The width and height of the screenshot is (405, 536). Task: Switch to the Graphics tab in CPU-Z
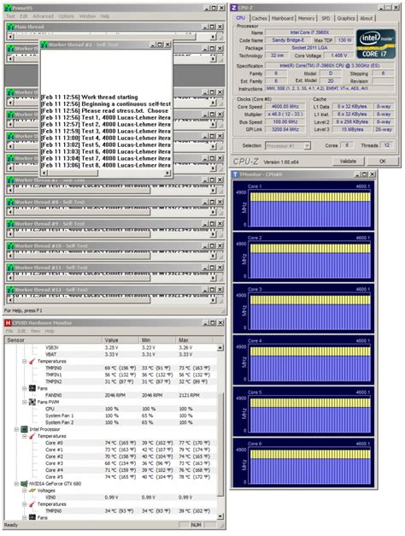click(346, 18)
